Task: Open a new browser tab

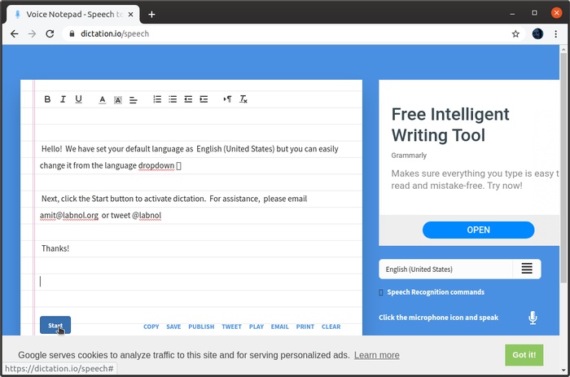Action: pyautogui.click(x=152, y=15)
